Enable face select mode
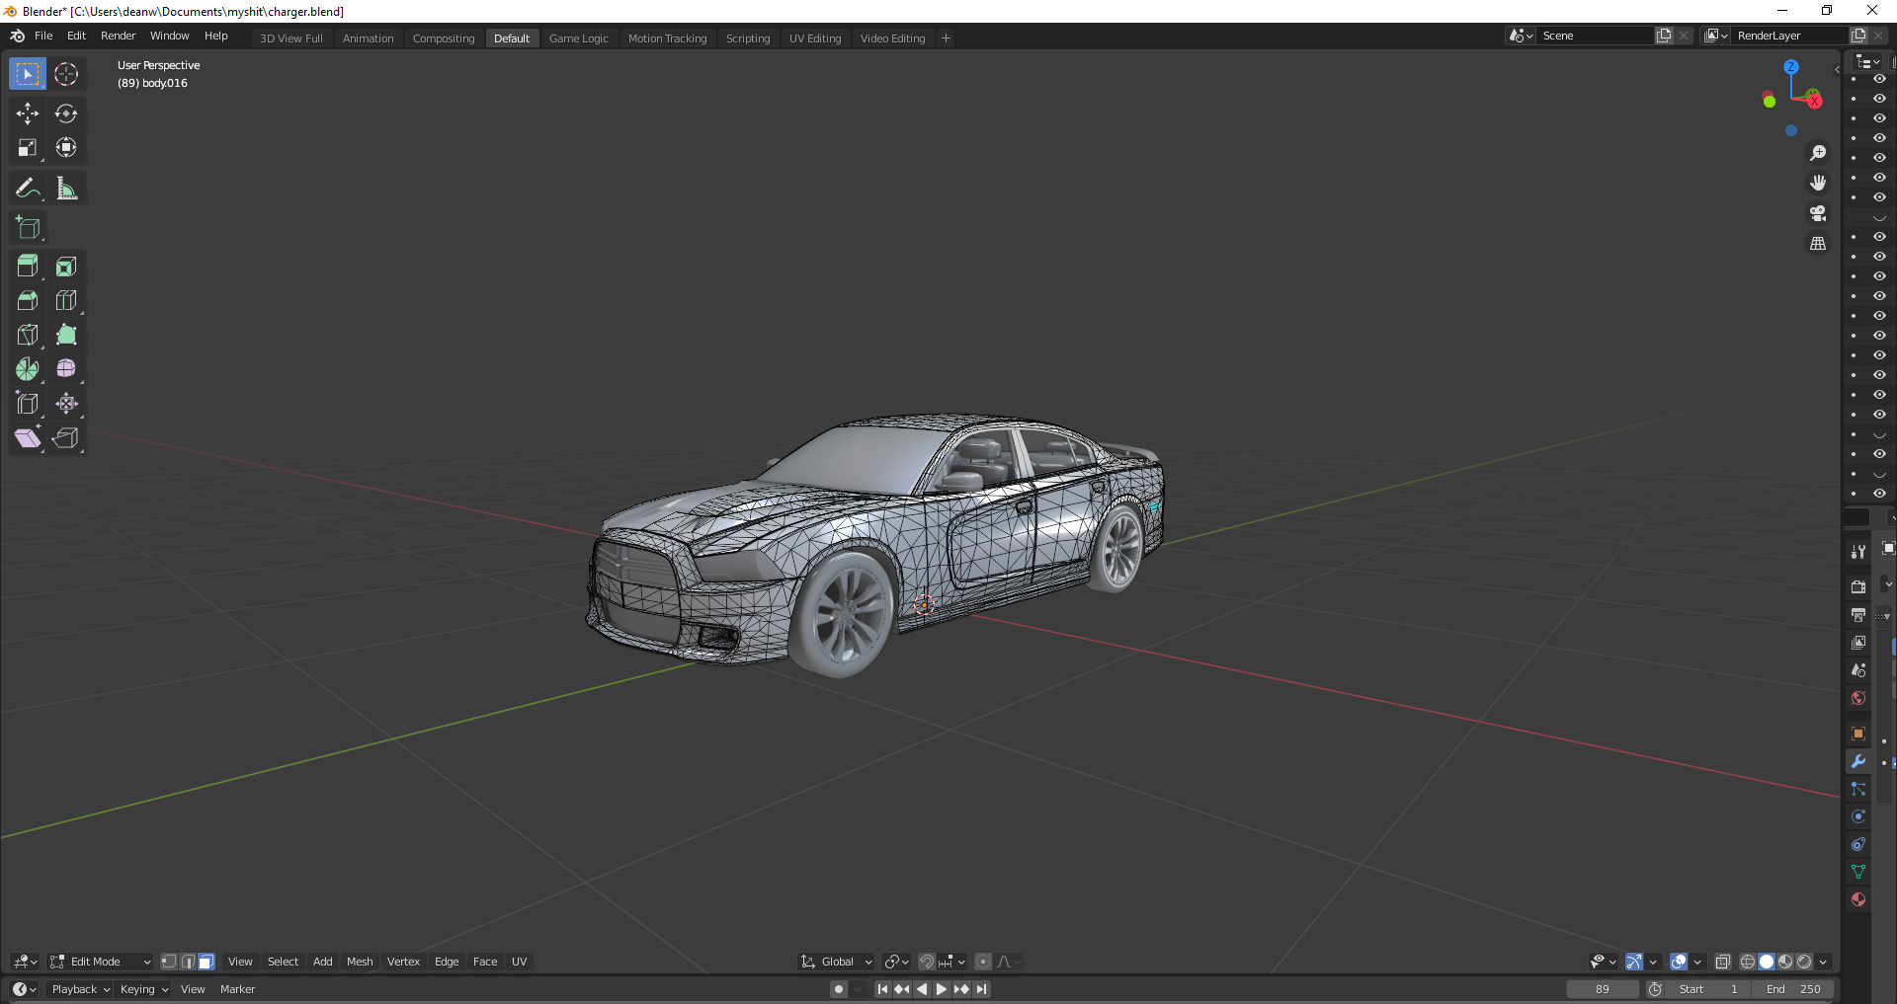The width and height of the screenshot is (1897, 1004). click(x=206, y=962)
